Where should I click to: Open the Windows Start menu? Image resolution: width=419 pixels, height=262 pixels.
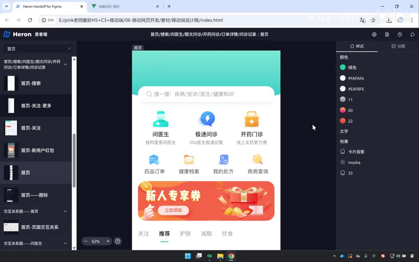[x=188, y=256]
